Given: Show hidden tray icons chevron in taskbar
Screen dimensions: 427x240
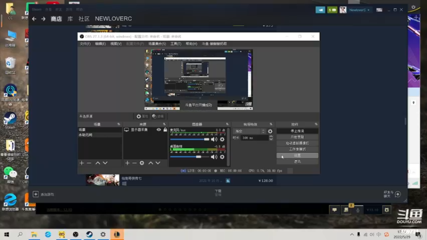Looking at the screenshot, I should pos(352,234).
